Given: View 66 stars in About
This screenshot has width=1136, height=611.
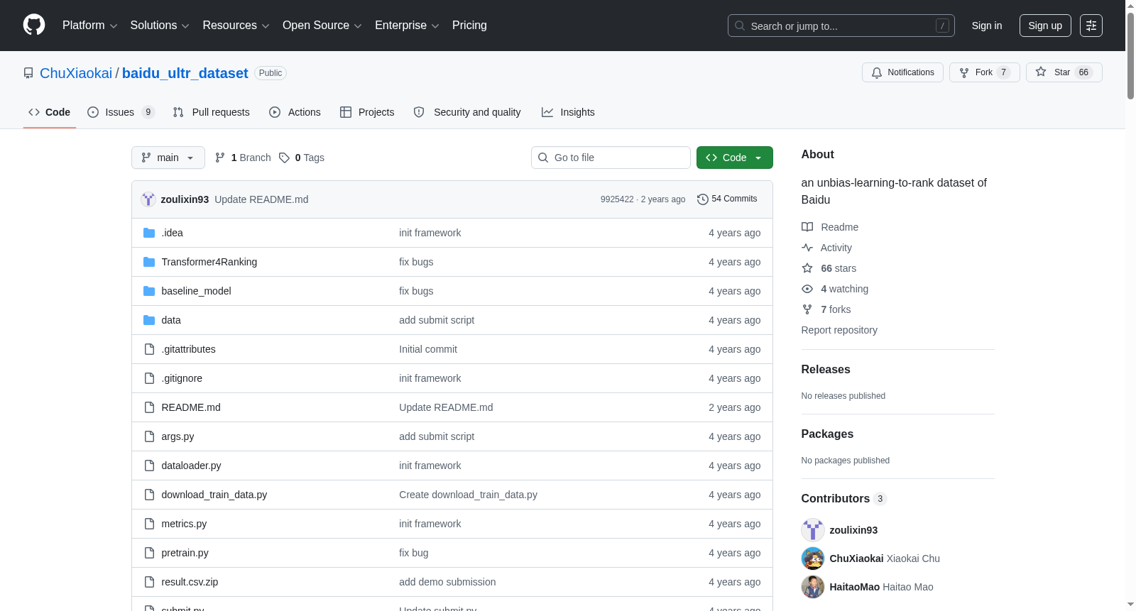Looking at the screenshot, I should [829, 268].
